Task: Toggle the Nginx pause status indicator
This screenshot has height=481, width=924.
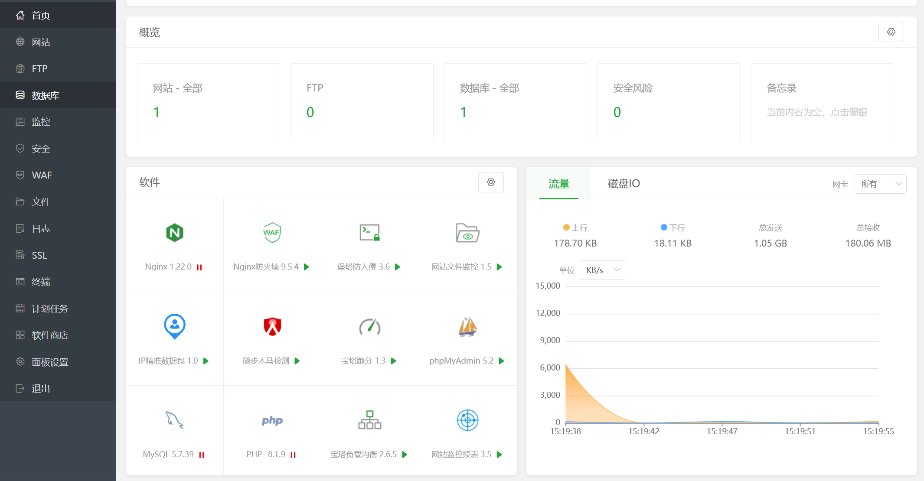Action: [199, 267]
